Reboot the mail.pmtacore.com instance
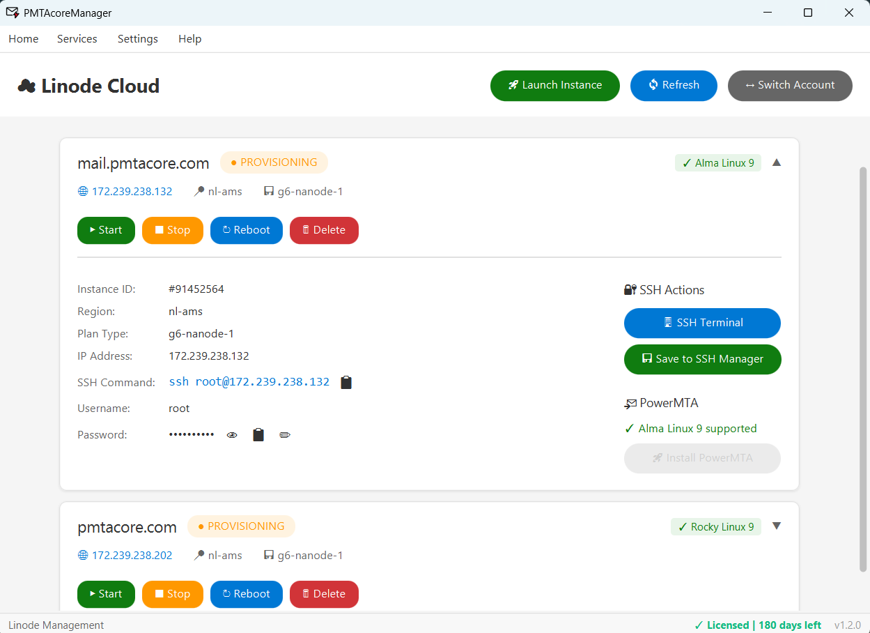This screenshot has height=633, width=870. [x=246, y=230]
